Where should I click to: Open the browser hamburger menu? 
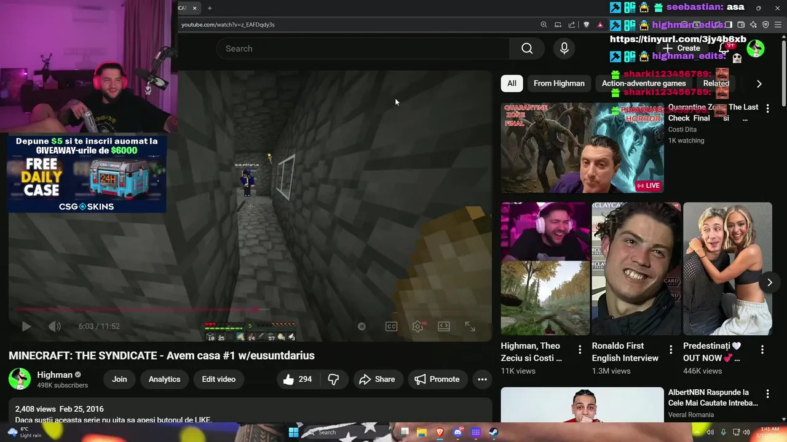click(x=778, y=25)
